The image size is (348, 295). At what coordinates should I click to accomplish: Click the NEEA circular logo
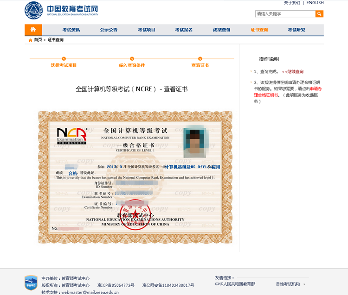[33, 10]
